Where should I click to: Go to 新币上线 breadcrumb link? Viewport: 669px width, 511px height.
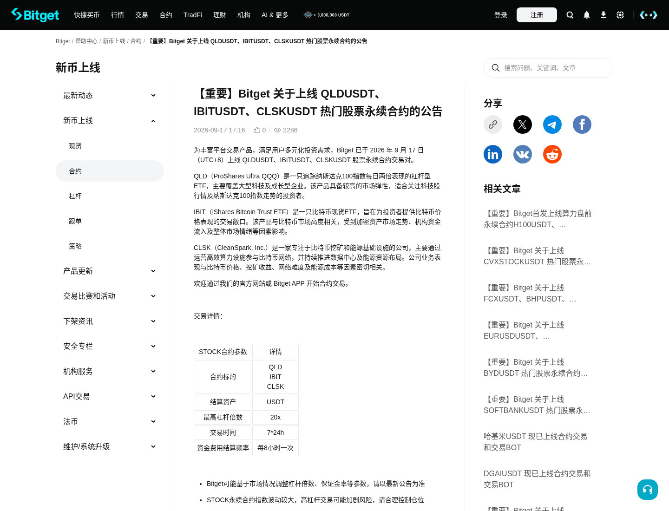[x=114, y=41]
